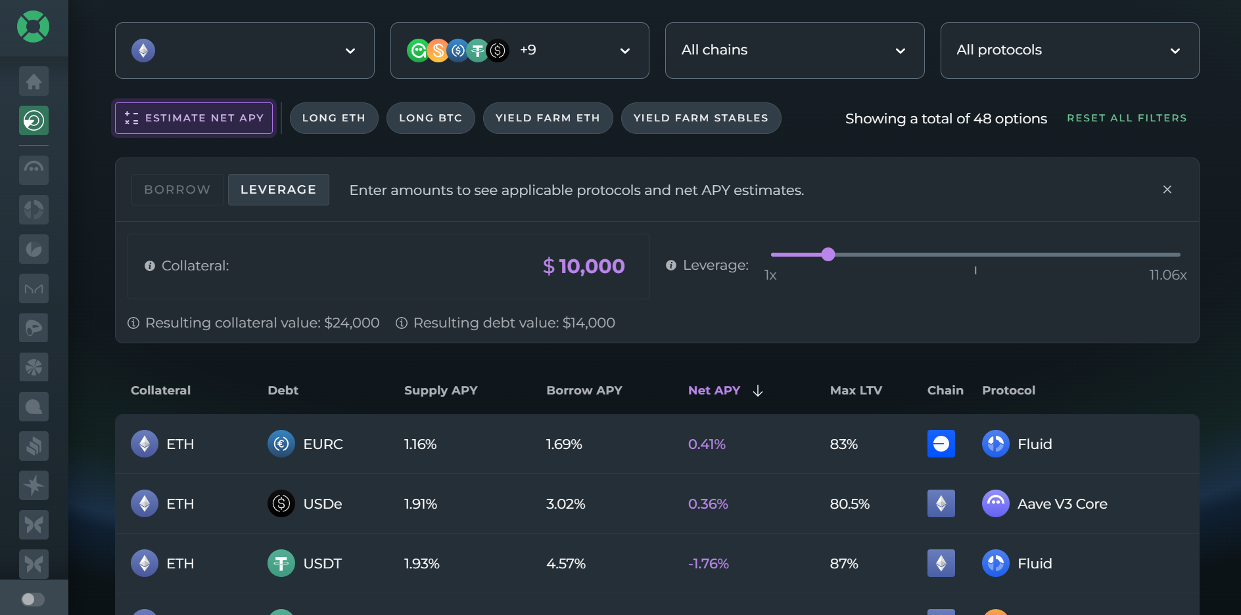The height and width of the screenshot is (615, 1241).
Task: Sort by the Max LTV column header
Action: coord(856,391)
